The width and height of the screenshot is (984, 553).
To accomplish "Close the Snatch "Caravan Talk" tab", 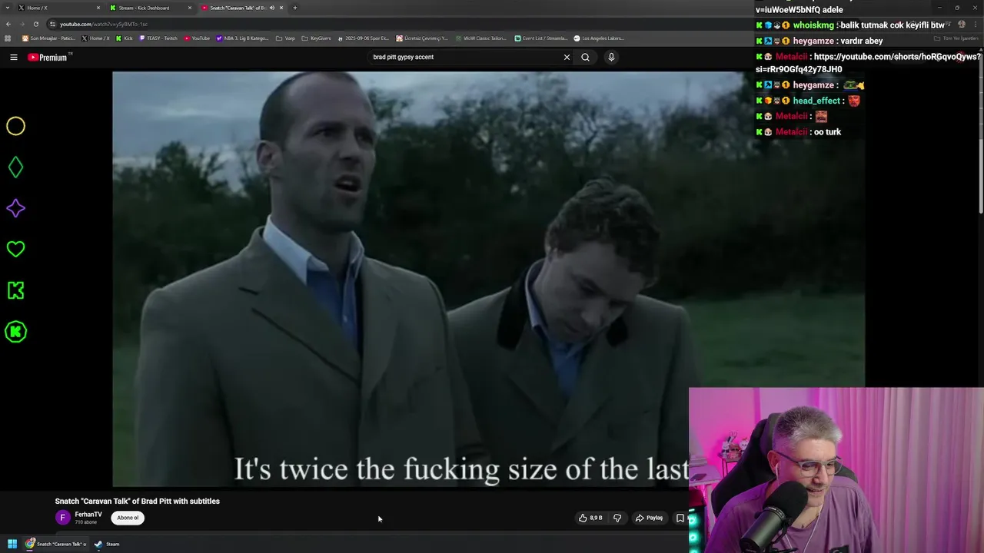I will click(x=281, y=8).
